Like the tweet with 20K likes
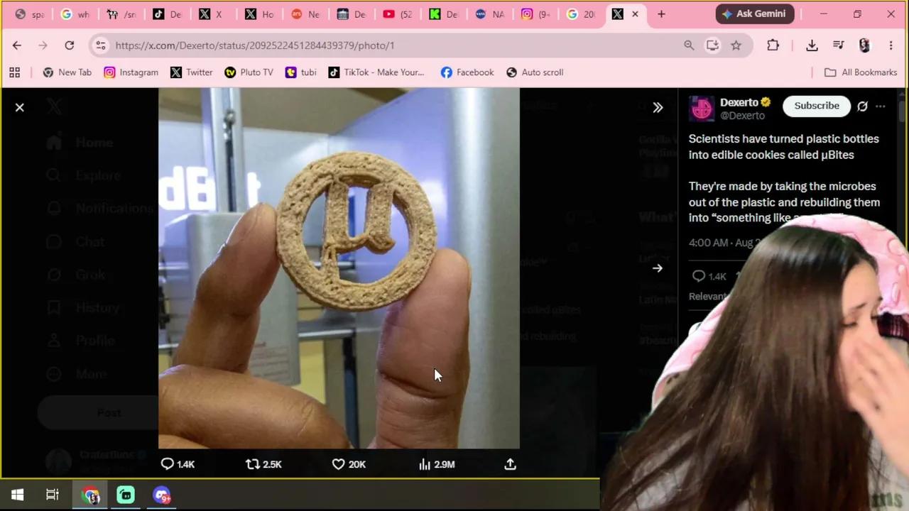909x511 pixels. point(349,464)
